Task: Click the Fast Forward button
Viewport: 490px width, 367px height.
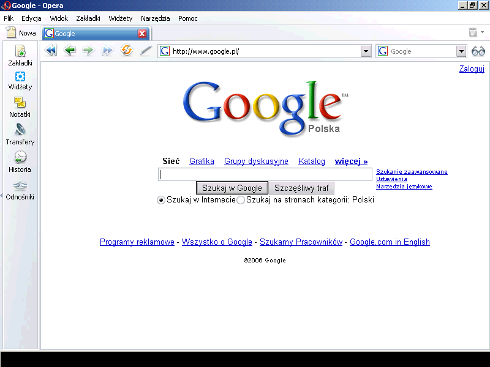Action: [108, 50]
